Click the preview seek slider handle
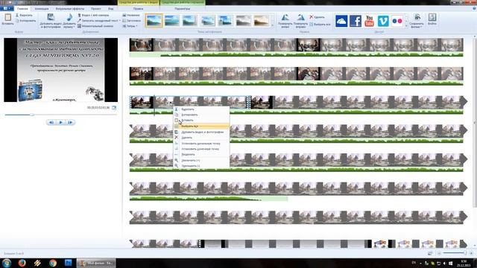 click(x=31, y=115)
